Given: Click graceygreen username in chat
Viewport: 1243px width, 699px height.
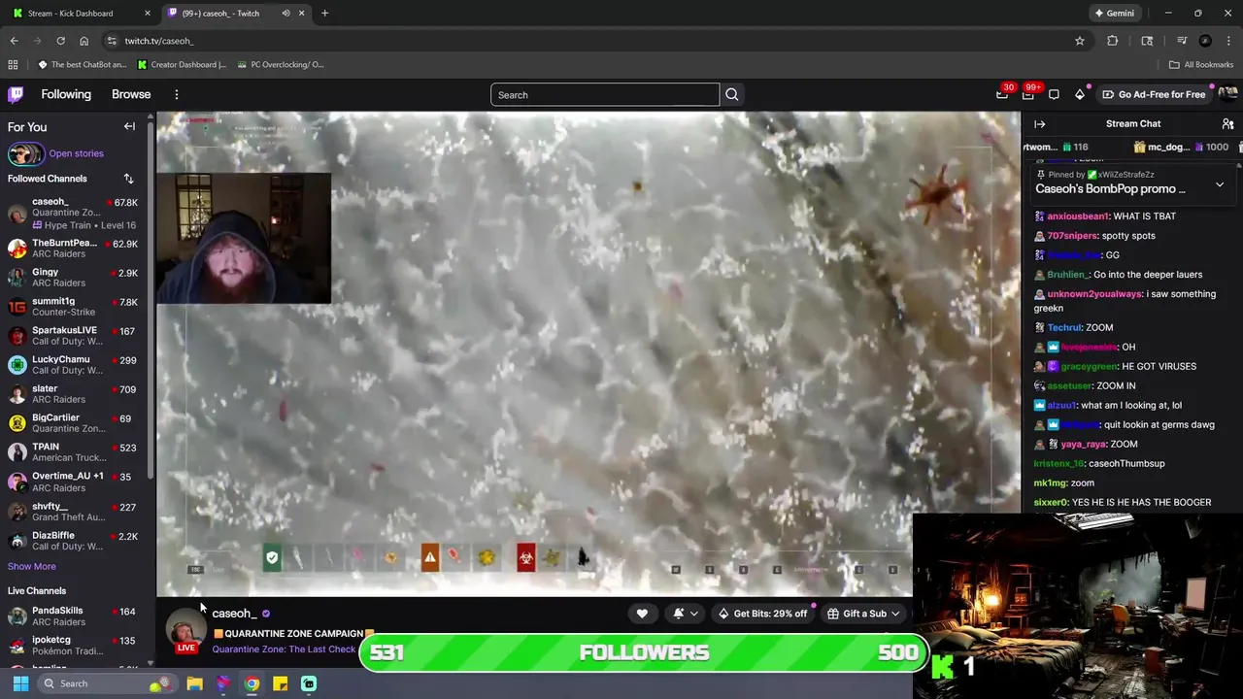Looking at the screenshot, I should [1089, 367].
